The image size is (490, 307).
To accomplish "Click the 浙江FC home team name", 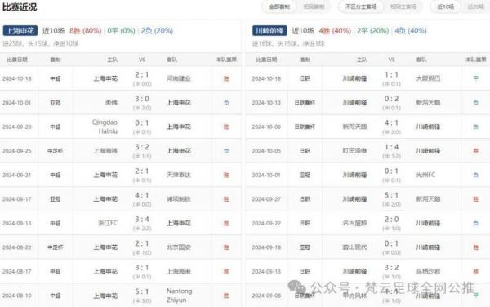I will click(108, 223).
